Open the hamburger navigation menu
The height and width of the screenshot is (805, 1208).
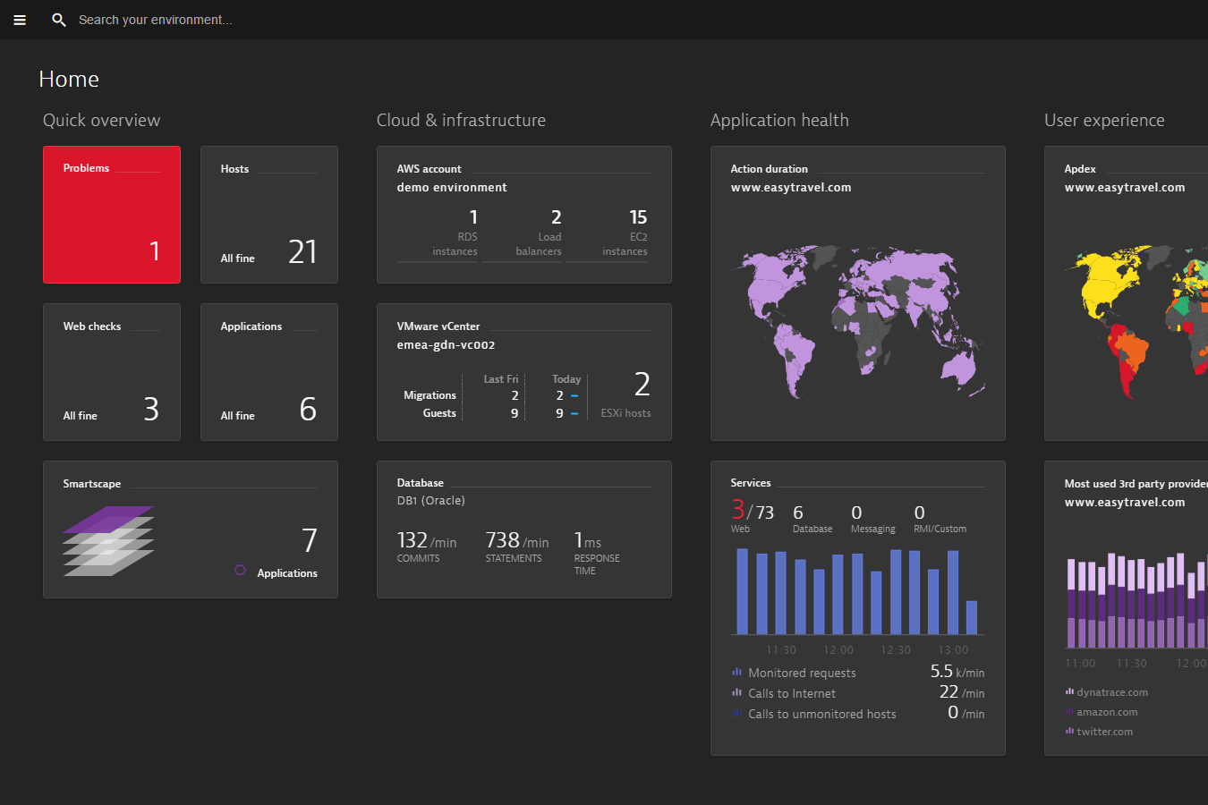(20, 20)
